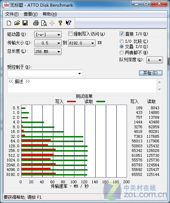
Task: Click the Print Preview icon
Action: [44, 23]
